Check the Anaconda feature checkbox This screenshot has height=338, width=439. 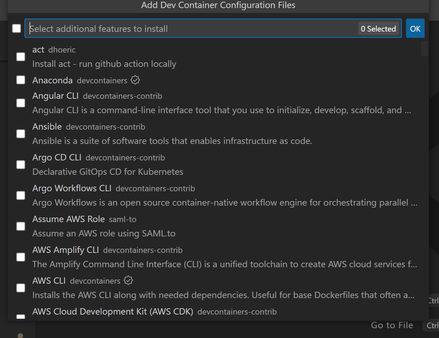point(20,80)
